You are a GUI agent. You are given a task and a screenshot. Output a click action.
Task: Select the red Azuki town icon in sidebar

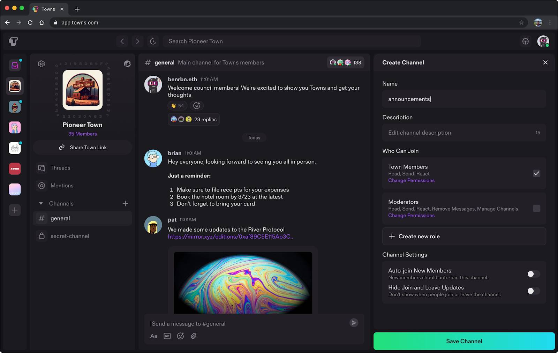15,169
